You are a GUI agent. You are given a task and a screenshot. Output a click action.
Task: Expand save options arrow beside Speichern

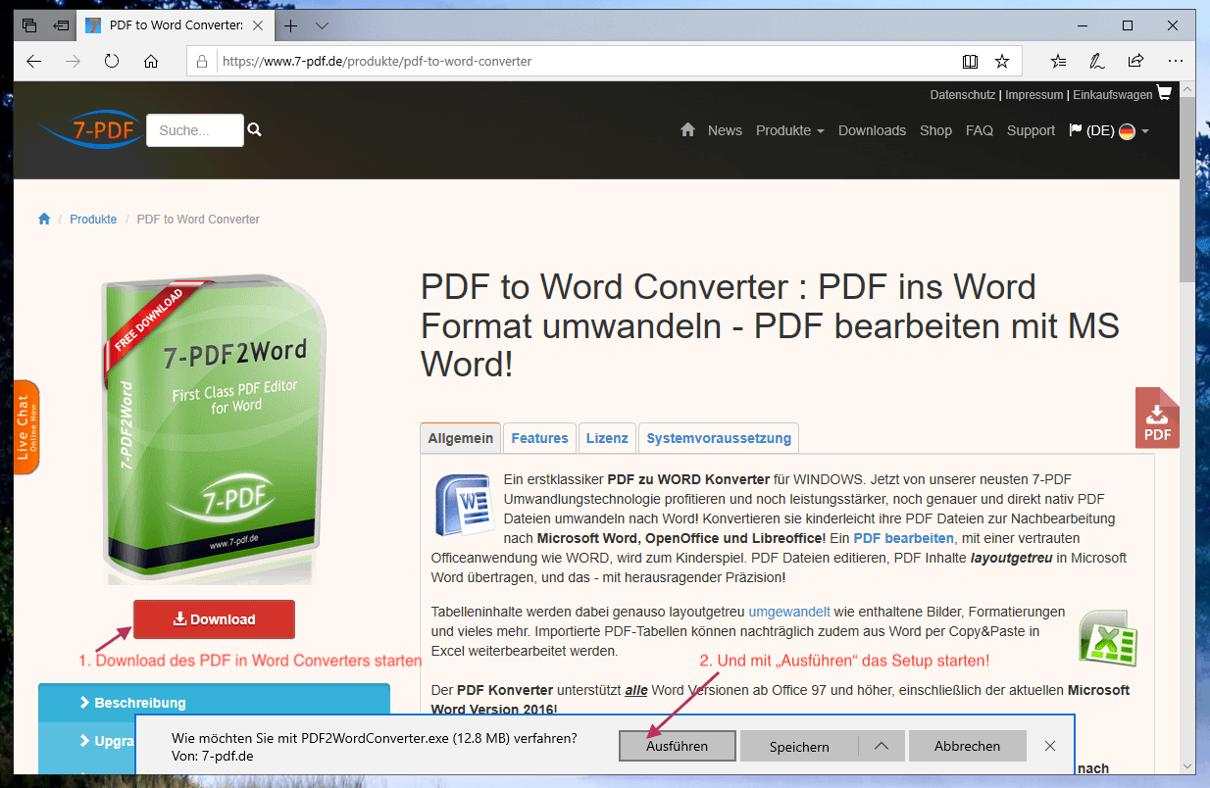click(x=881, y=746)
